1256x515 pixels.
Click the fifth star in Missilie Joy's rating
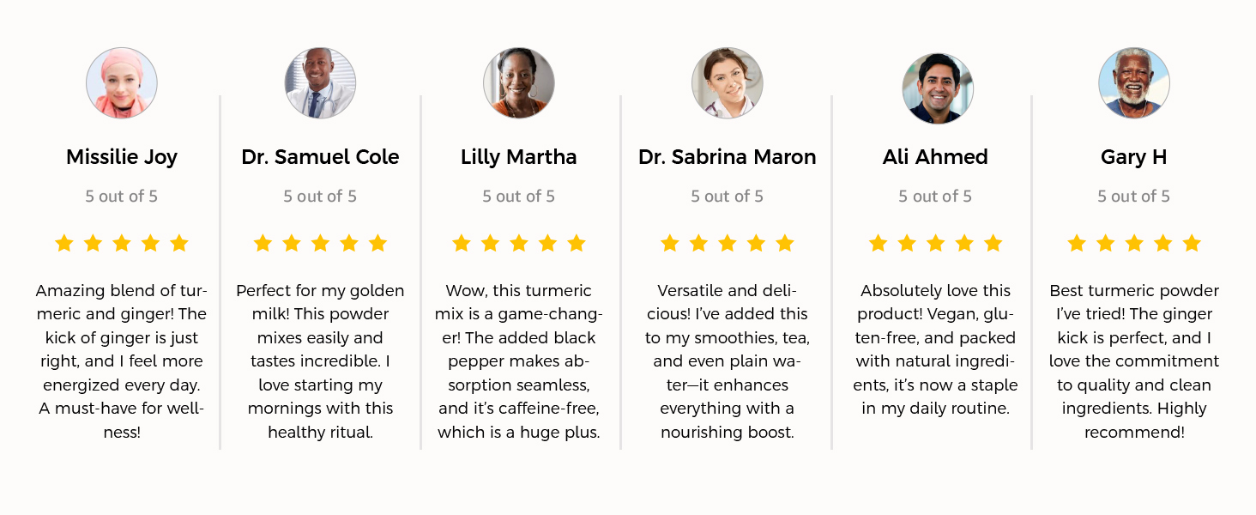[x=178, y=244]
